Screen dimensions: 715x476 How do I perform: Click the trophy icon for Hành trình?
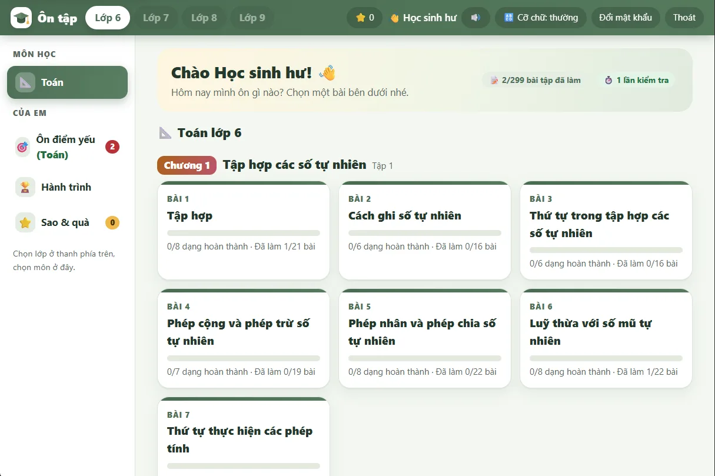pos(25,187)
